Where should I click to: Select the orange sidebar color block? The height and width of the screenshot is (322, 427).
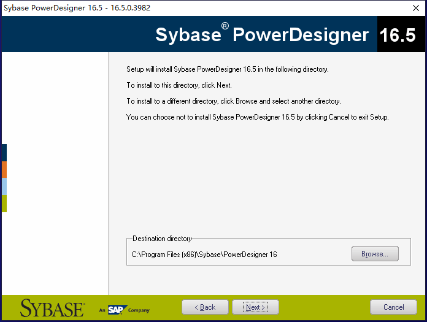(4, 170)
